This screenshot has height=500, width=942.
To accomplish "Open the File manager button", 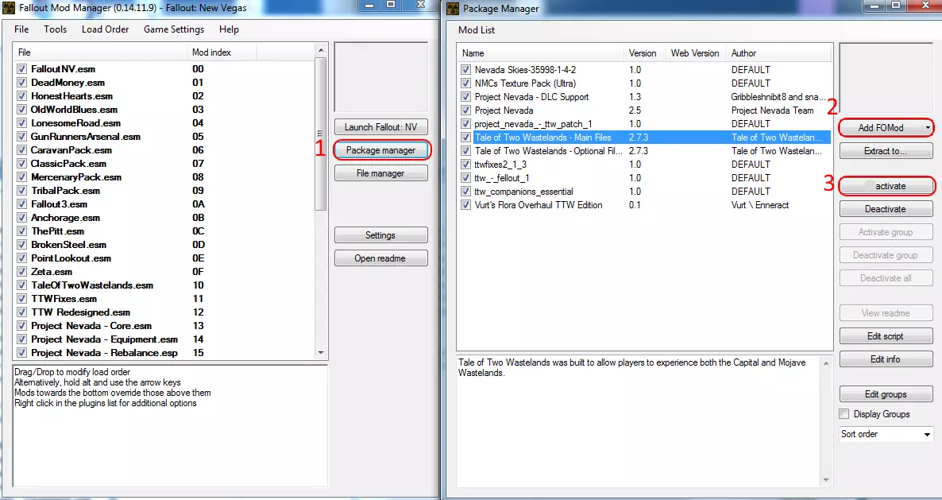I will click(x=381, y=173).
